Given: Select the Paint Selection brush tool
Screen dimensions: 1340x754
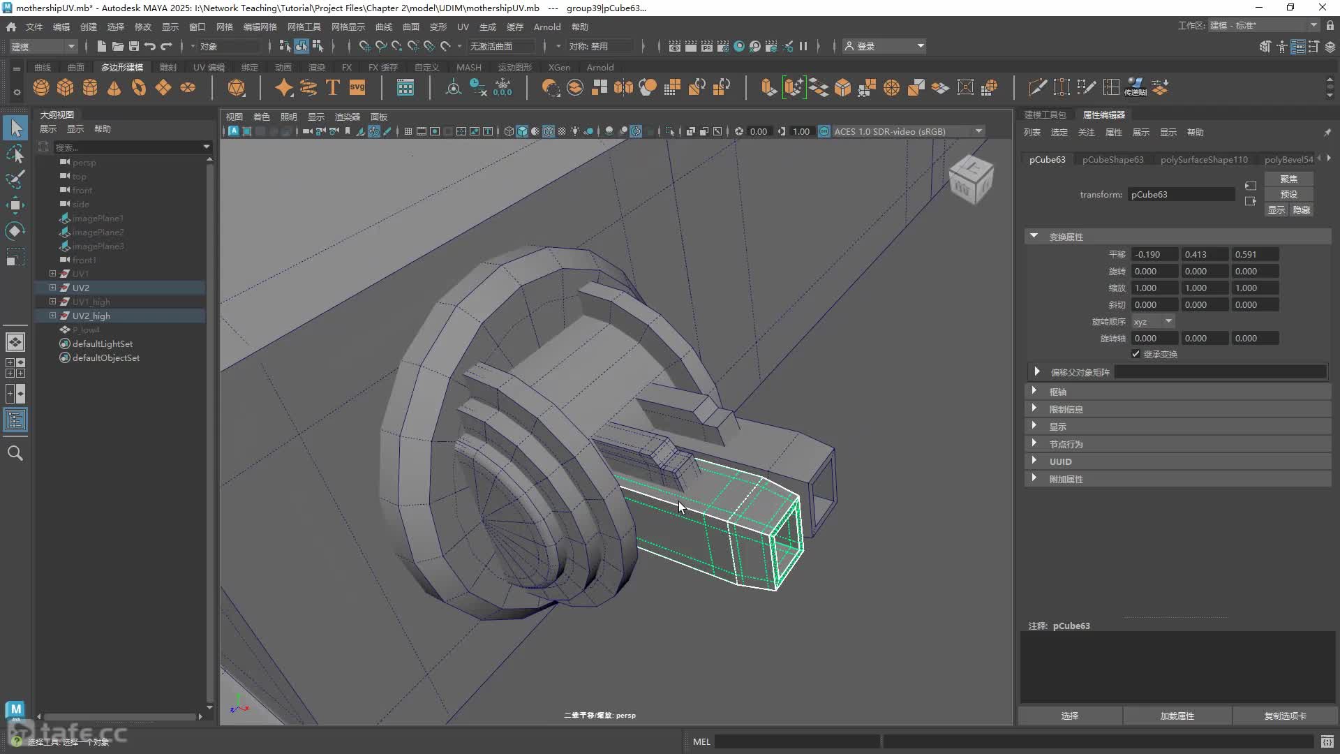Looking at the screenshot, I should tap(15, 179).
